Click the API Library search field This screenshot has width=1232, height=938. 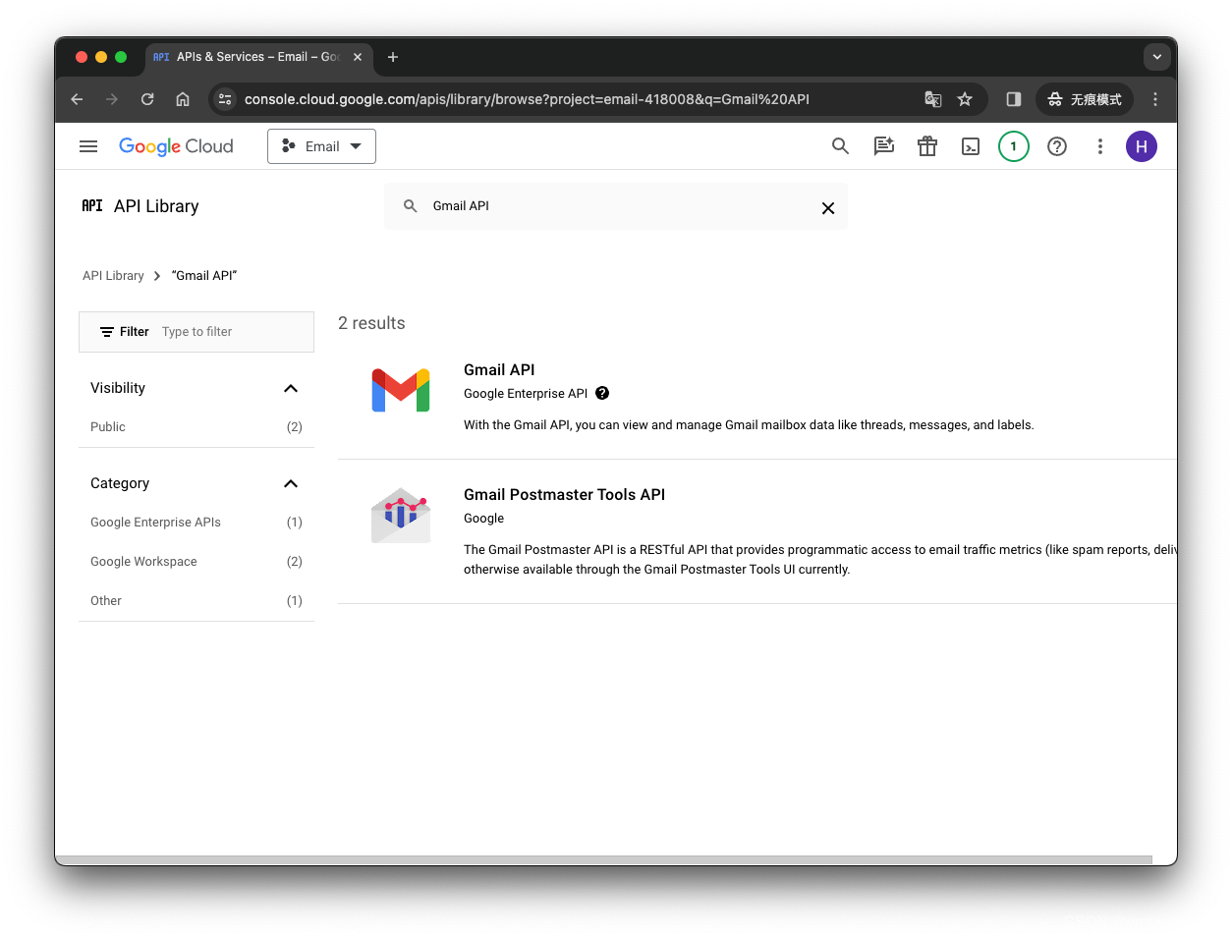616,206
